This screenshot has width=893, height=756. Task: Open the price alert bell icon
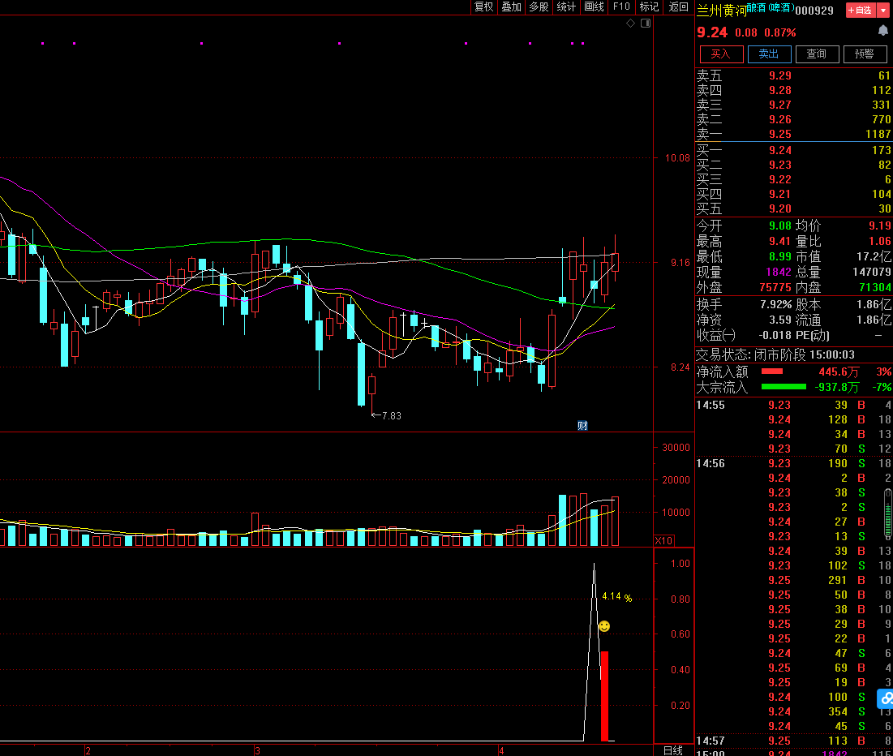point(882,31)
